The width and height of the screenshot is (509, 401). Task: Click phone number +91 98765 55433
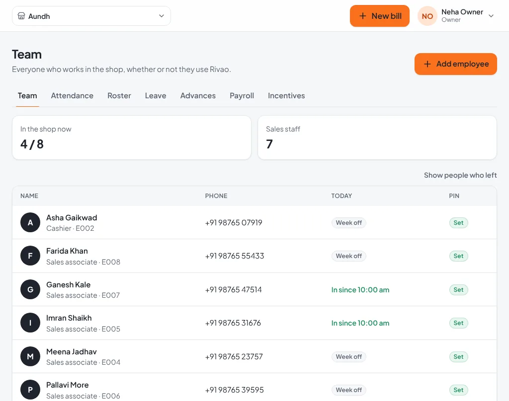pos(235,256)
